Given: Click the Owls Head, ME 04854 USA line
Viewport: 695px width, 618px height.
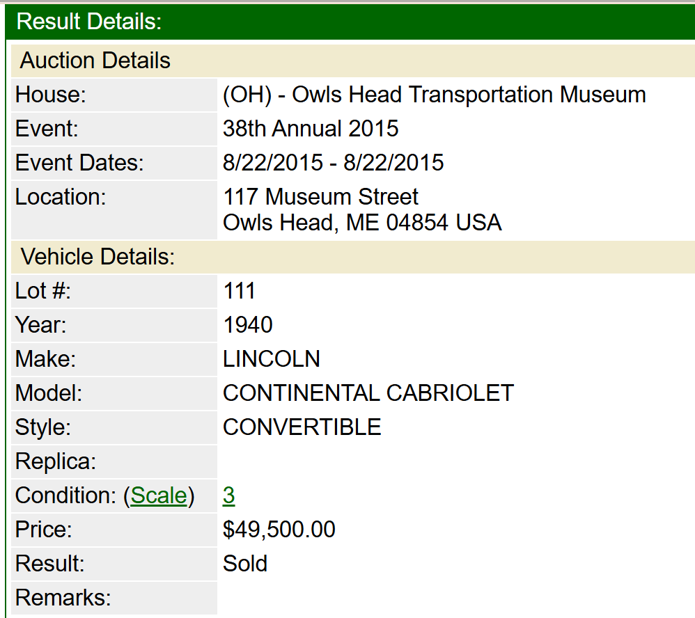Looking at the screenshot, I should click(362, 223).
